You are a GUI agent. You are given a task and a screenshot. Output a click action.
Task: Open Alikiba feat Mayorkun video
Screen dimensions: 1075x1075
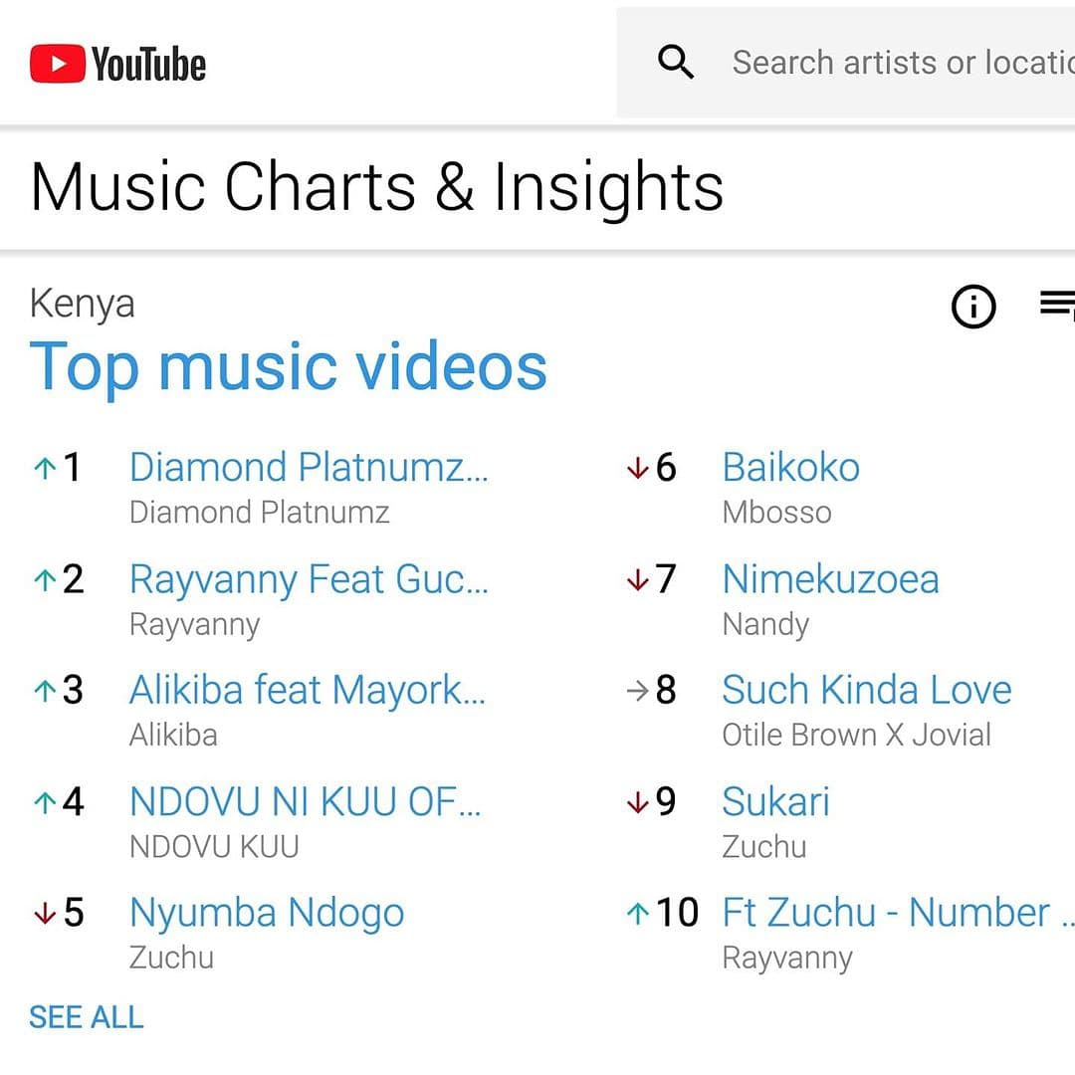(x=308, y=690)
